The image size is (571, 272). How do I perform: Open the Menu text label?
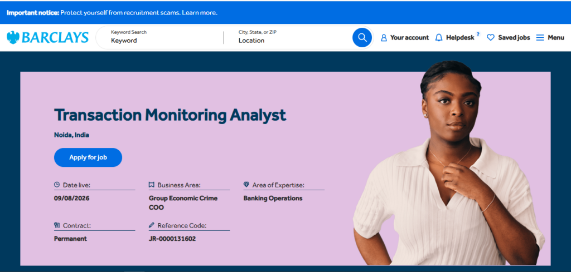556,37
